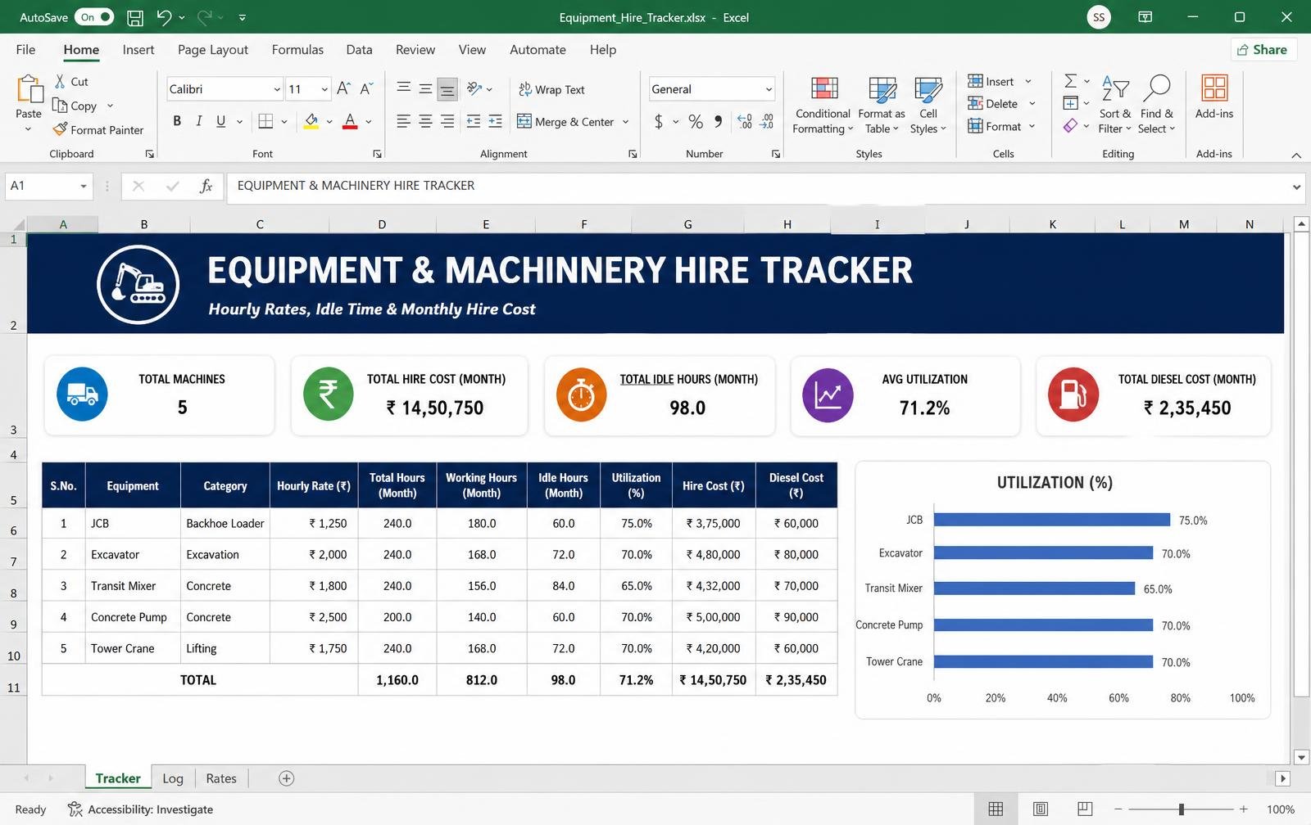The image size is (1311, 825).
Task: Toggle Align Left
Action: coord(403,121)
